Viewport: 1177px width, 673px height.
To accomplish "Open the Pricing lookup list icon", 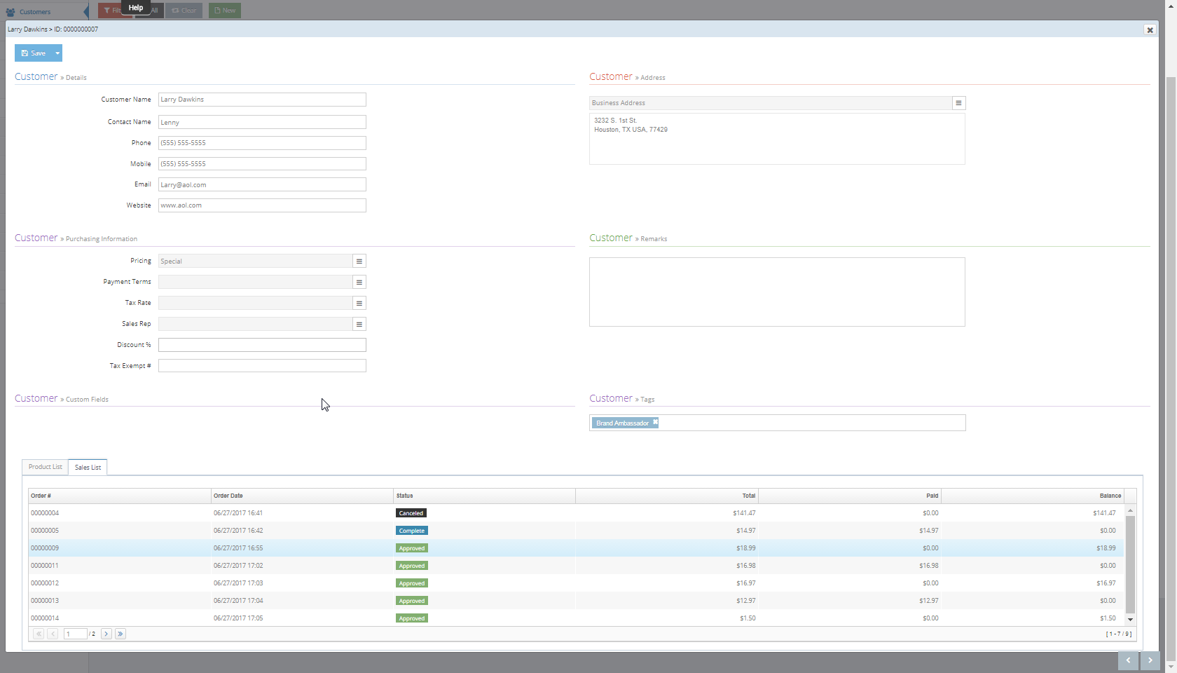I will click(359, 261).
